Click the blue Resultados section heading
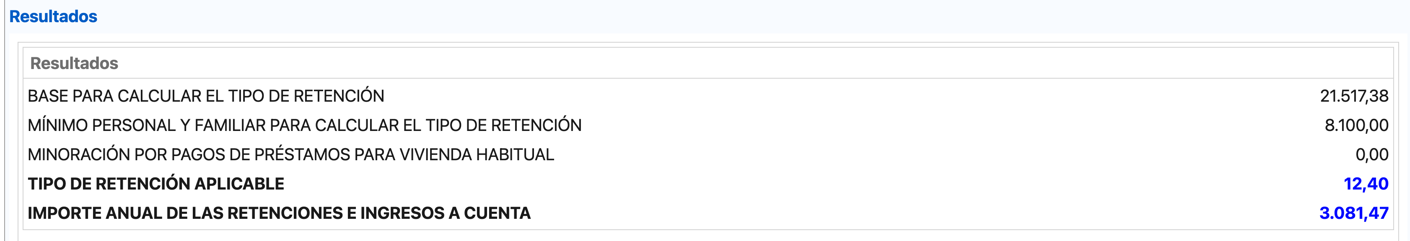 tap(53, 16)
